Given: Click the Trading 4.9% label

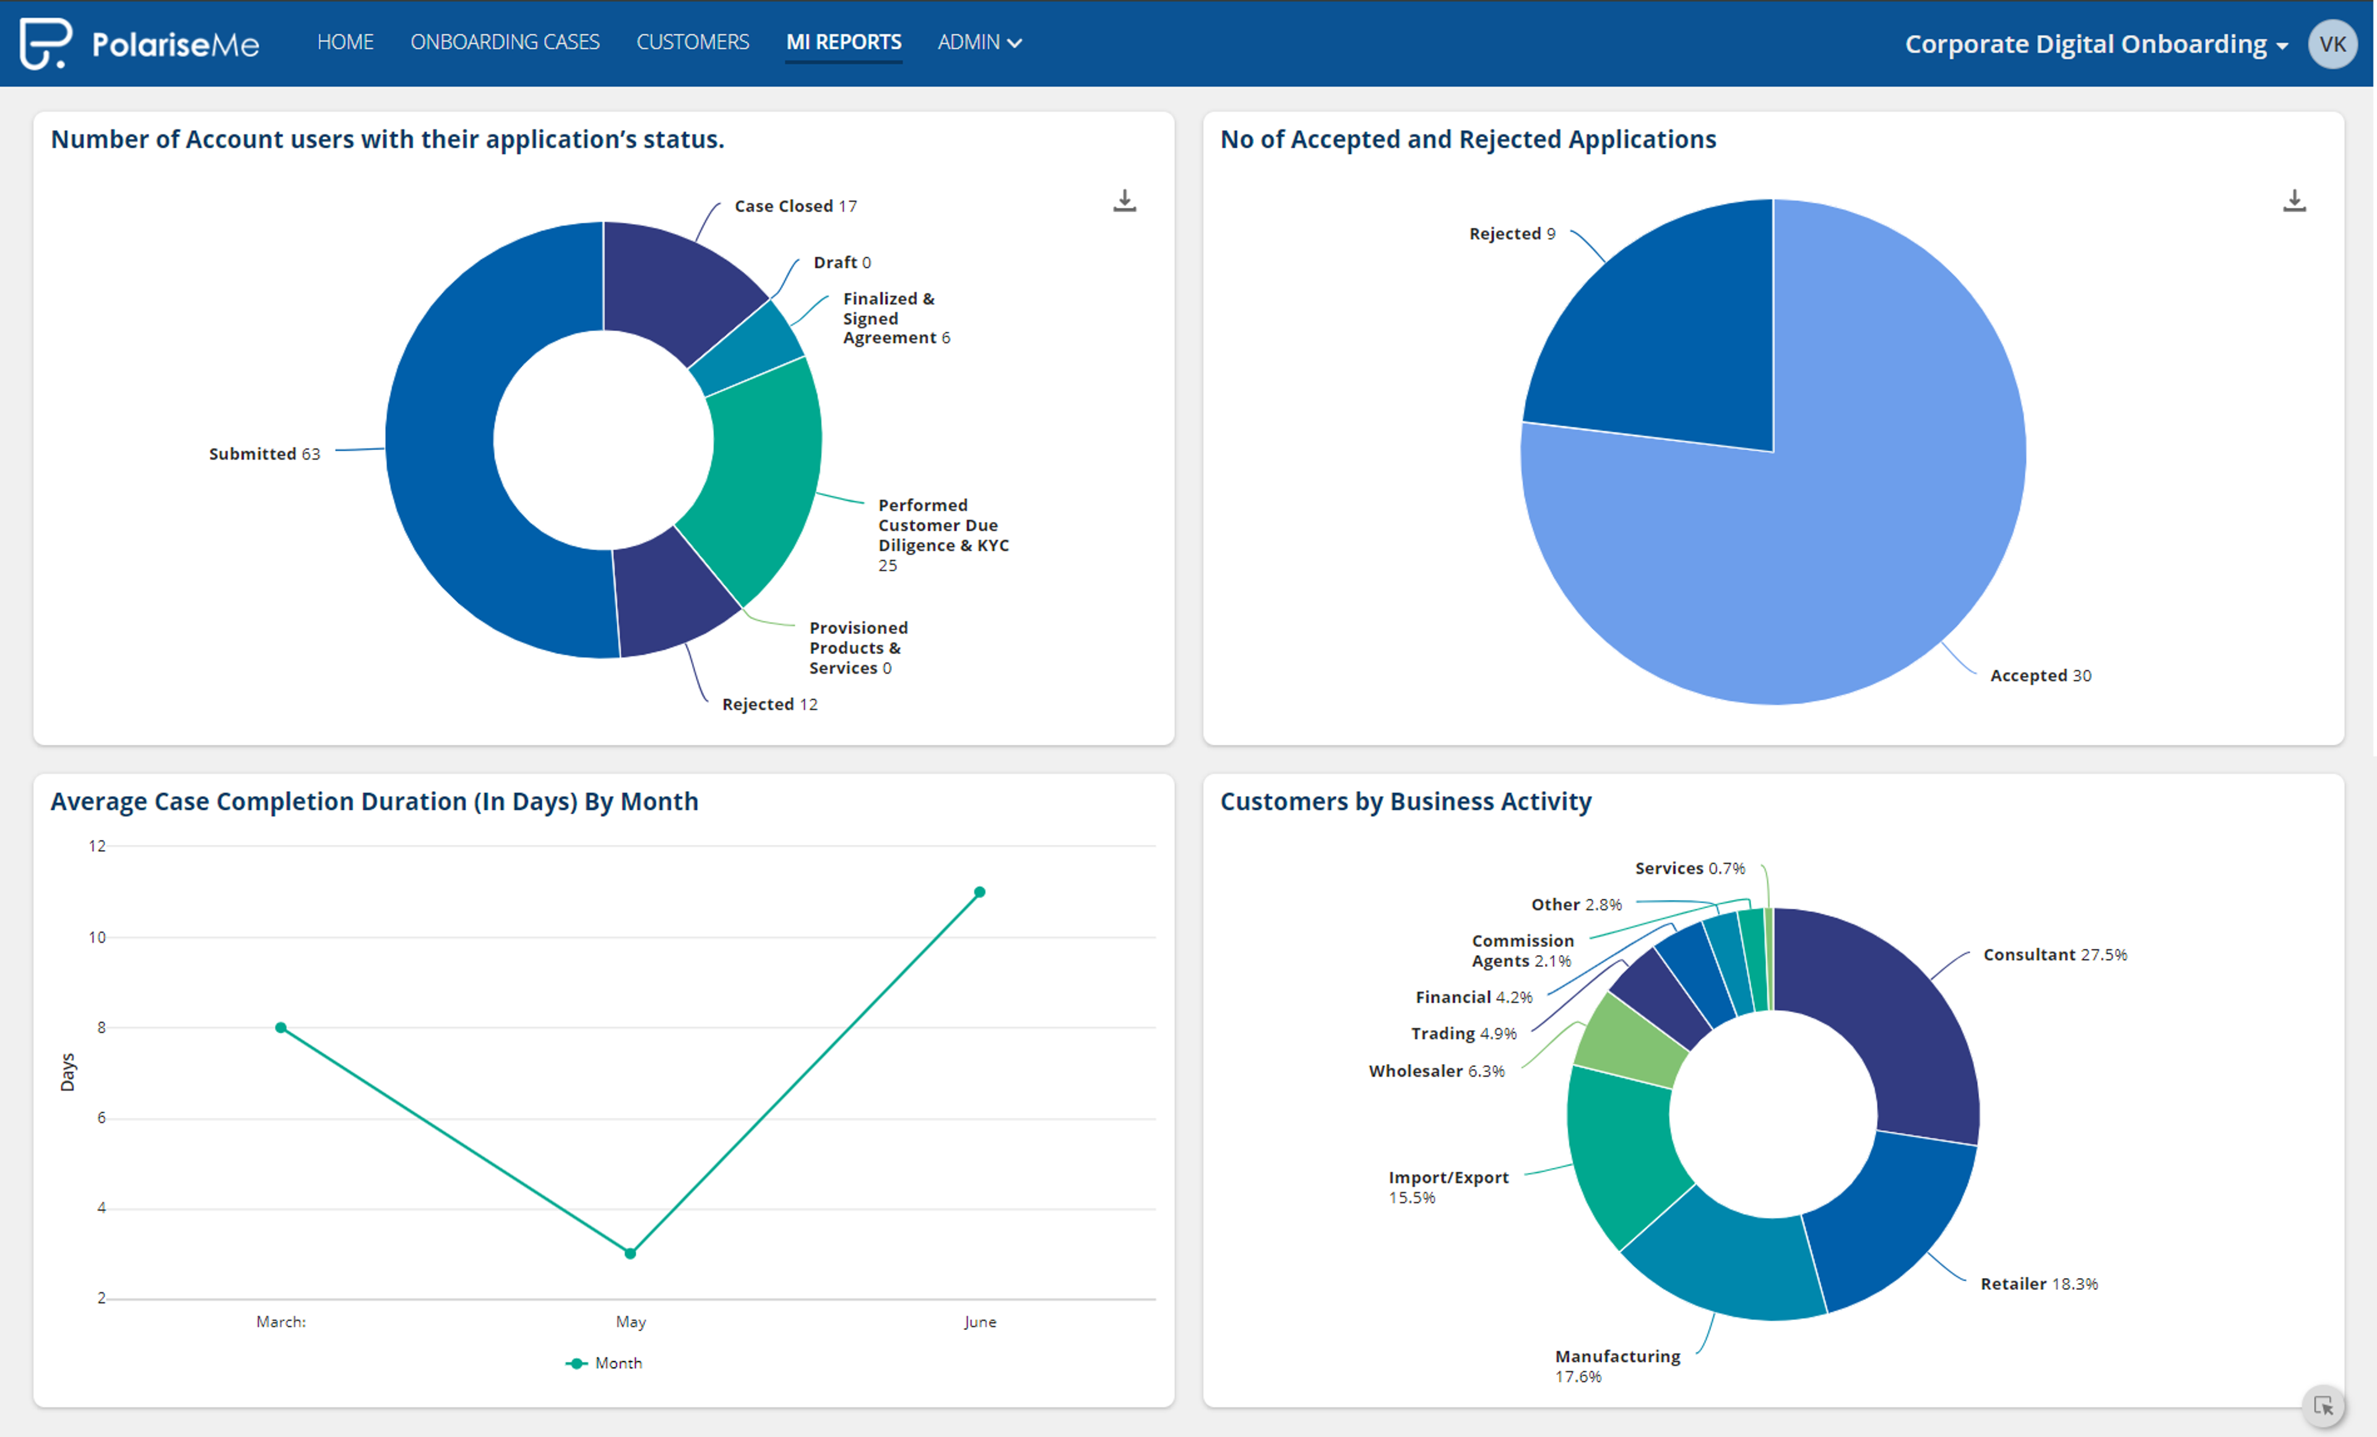Looking at the screenshot, I should (1463, 1033).
